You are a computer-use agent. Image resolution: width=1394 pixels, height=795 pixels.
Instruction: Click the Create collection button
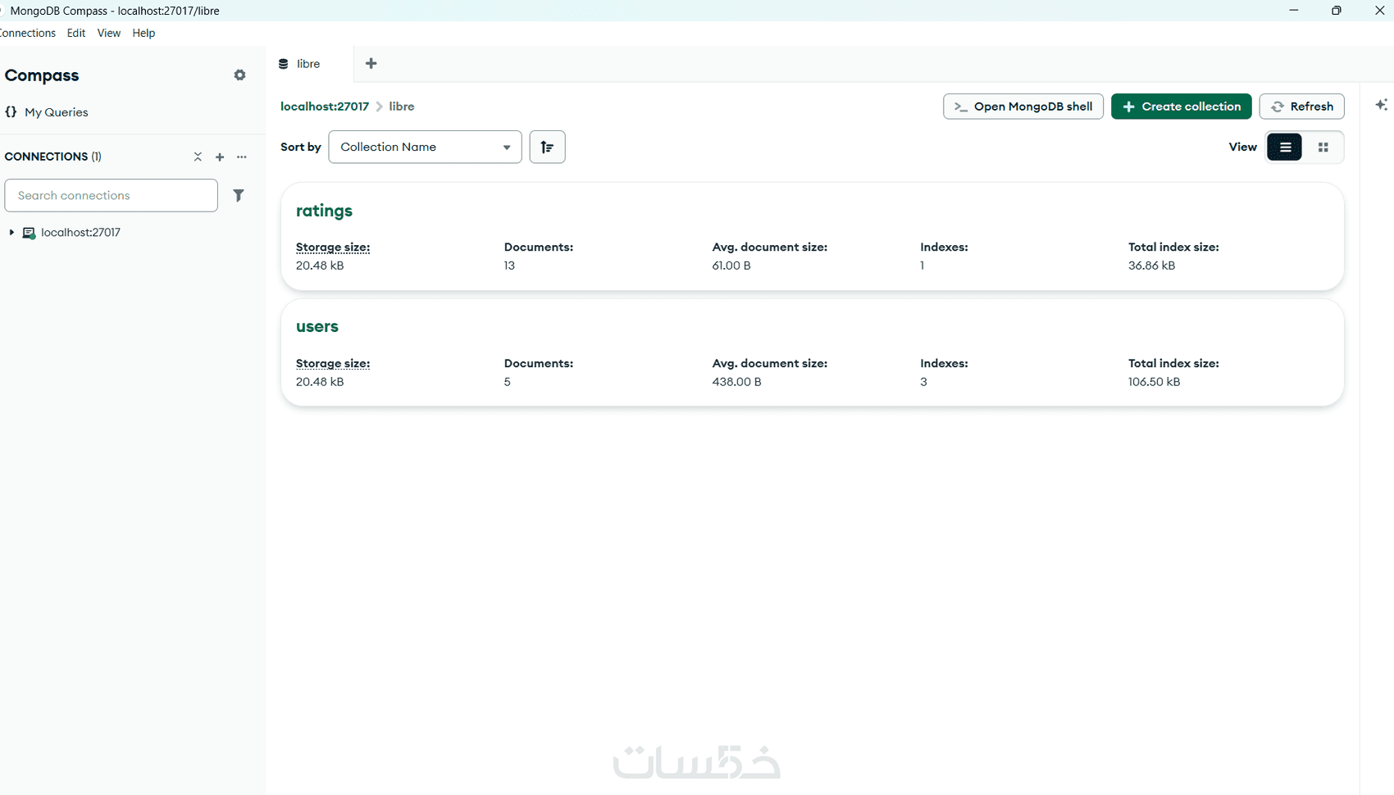point(1181,107)
